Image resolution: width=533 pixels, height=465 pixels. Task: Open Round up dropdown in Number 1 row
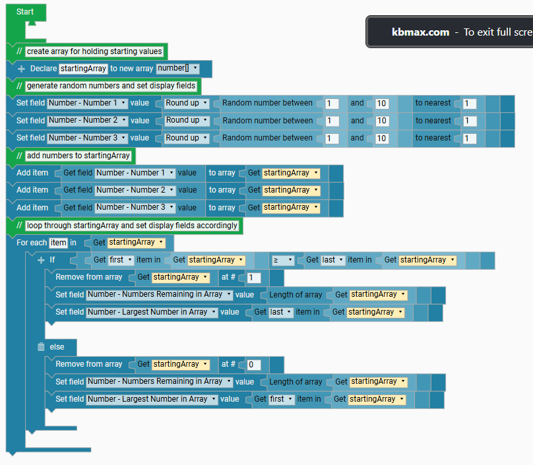186,103
